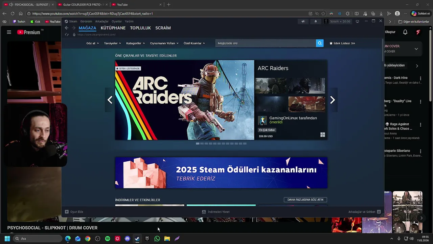433x244 pixels.
Task: Reload the Steam store page
Action: point(67,35)
